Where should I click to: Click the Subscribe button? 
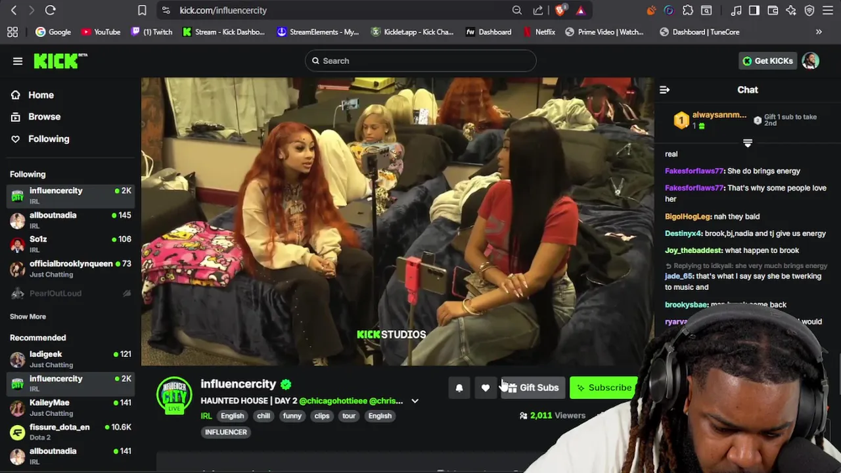[603, 388]
